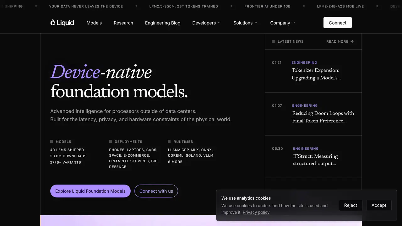Click the 07.07 date label
402x226 pixels.
pyautogui.click(x=277, y=105)
